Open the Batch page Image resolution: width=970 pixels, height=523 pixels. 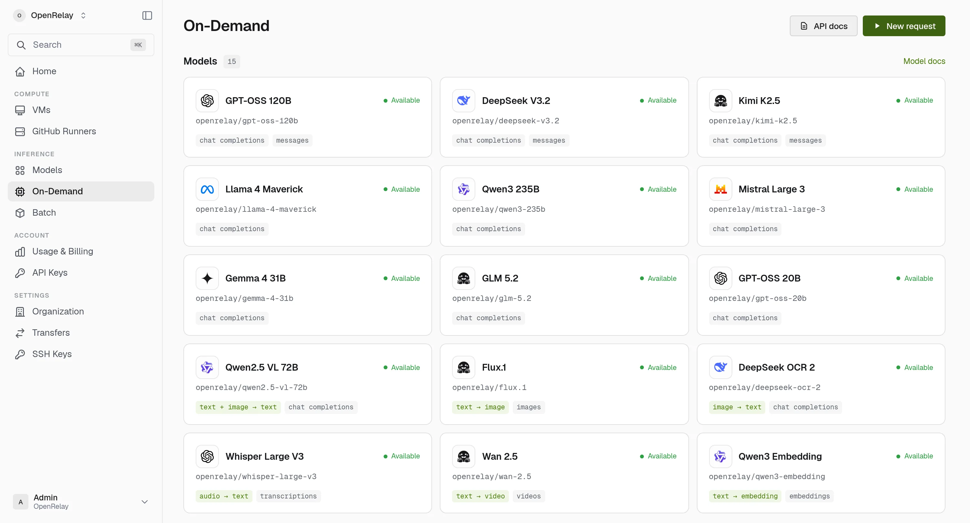click(x=81, y=213)
